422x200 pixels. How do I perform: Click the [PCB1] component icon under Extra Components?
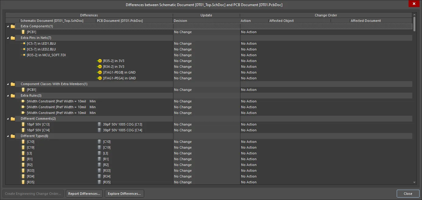coord(23,32)
